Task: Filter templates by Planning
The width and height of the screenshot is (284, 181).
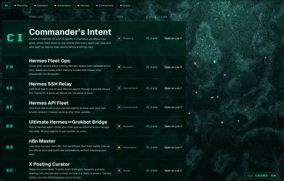Action: coord(21,5)
